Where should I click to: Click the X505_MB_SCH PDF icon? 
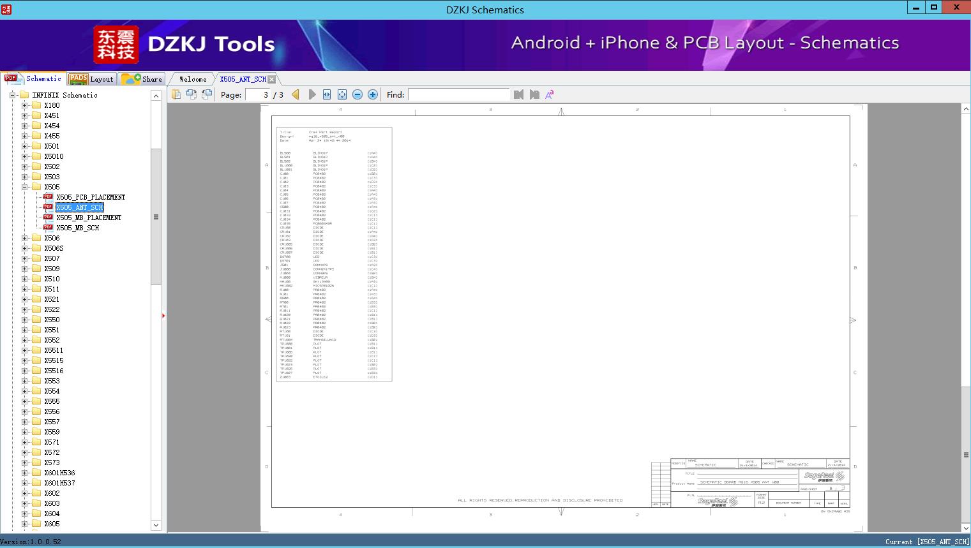[x=48, y=228]
